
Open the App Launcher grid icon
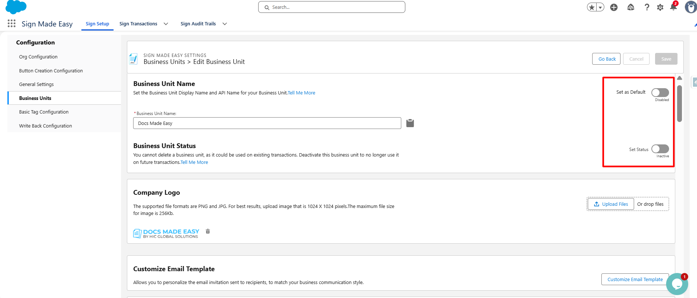[11, 24]
